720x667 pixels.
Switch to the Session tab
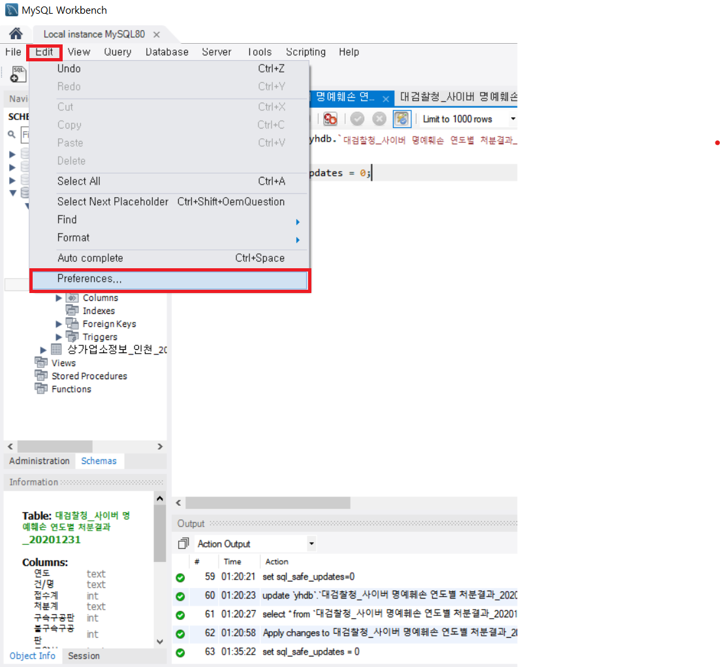pos(84,655)
